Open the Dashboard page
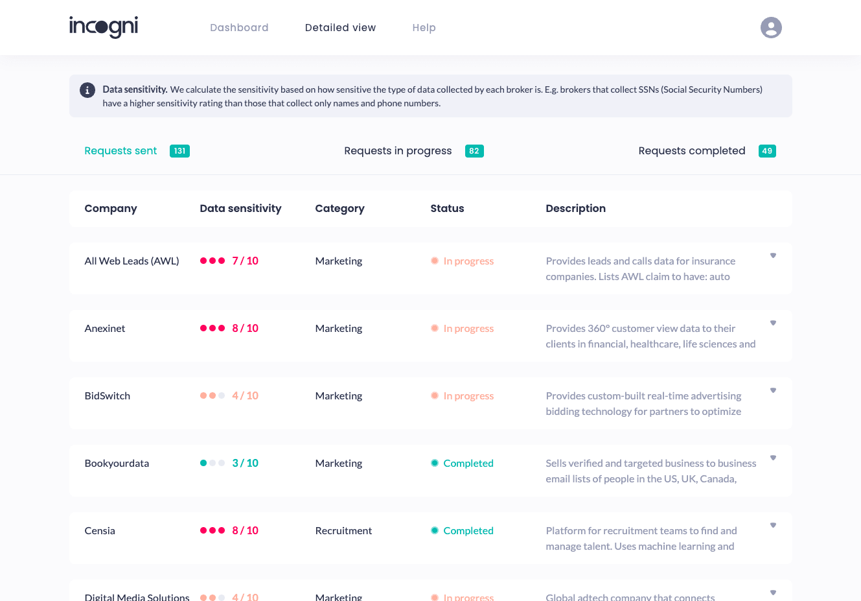 239,27
